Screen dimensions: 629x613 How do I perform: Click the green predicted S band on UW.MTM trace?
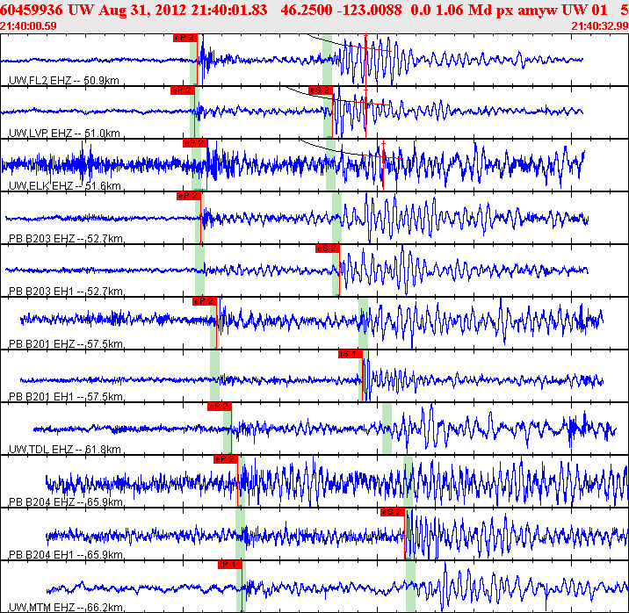(410, 587)
